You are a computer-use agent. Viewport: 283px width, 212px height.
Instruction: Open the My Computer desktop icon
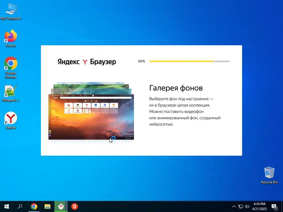click(x=11, y=12)
